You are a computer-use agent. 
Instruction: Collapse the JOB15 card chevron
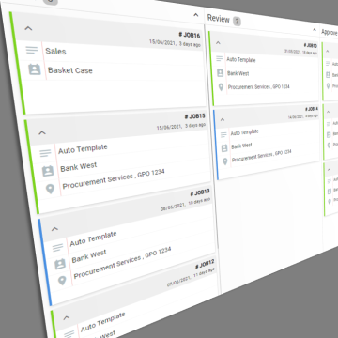click(42, 132)
